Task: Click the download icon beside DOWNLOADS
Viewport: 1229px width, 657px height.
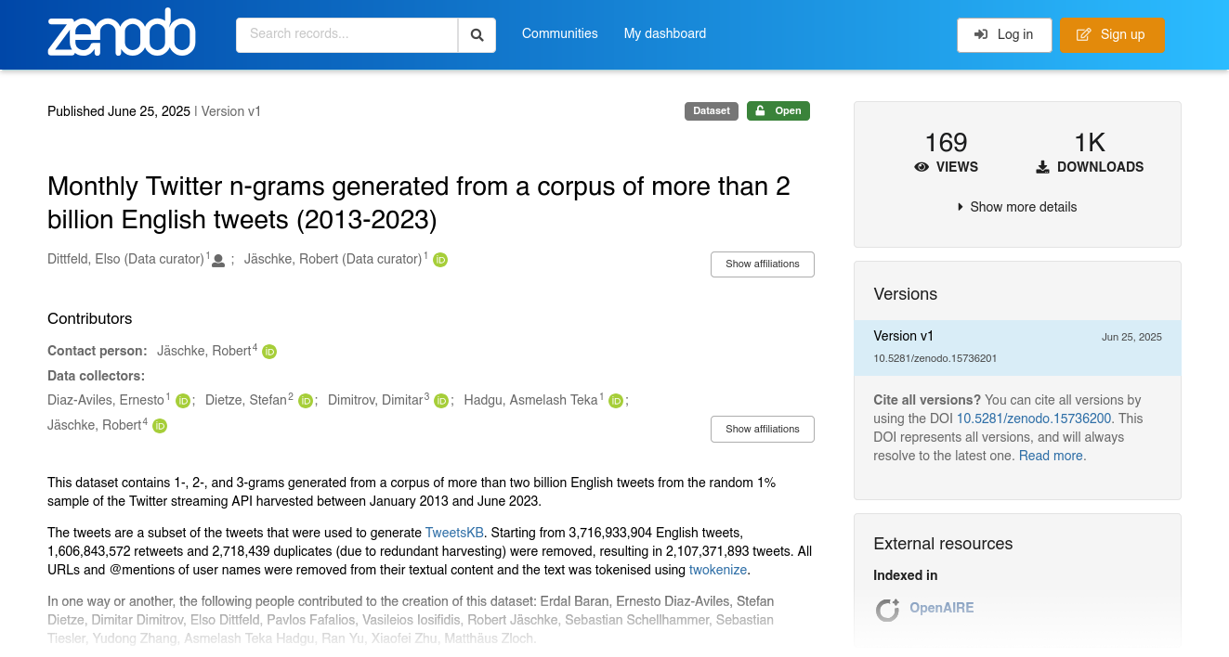Action: pyautogui.click(x=1041, y=167)
